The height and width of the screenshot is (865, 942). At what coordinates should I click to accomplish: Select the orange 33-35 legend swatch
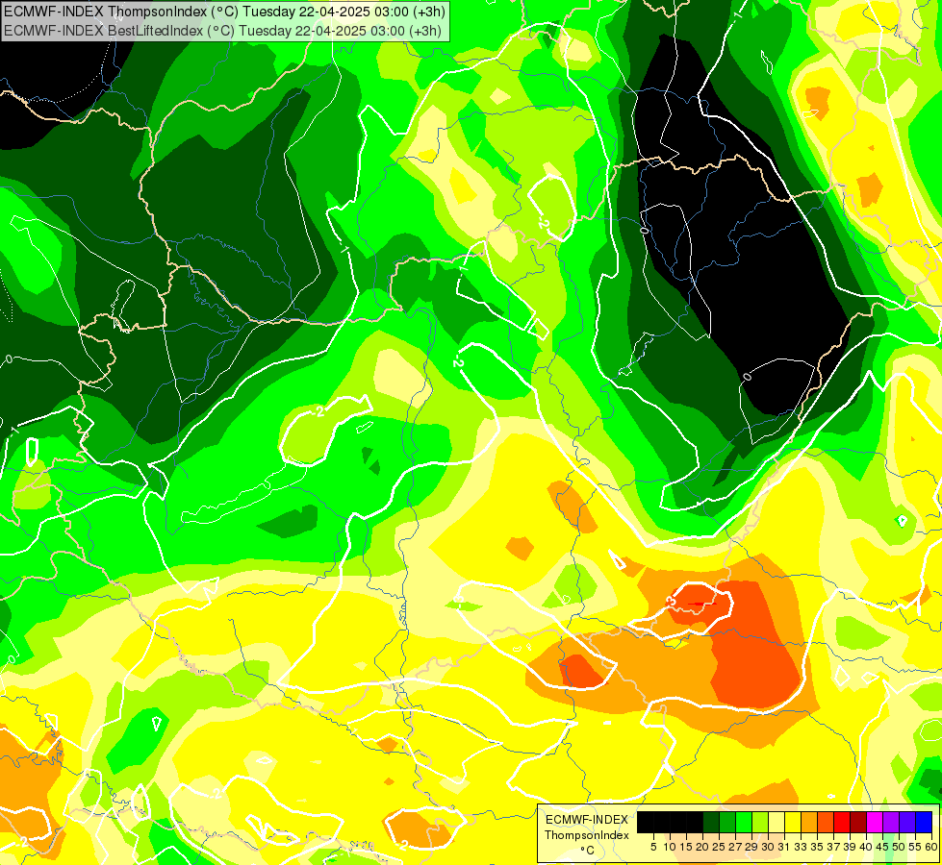tap(809, 823)
